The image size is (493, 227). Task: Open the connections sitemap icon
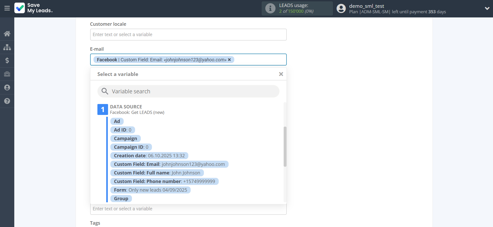coord(7,47)
